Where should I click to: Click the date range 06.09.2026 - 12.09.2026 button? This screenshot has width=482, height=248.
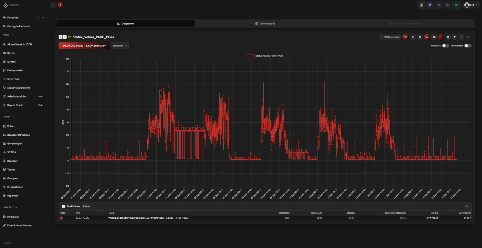pyautogui.click(x=84, y=45)
